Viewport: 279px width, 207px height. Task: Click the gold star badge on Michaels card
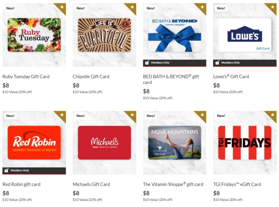[x=132, y=115]
